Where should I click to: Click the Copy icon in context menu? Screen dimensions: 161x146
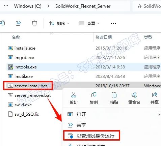[x=93, y=95]
